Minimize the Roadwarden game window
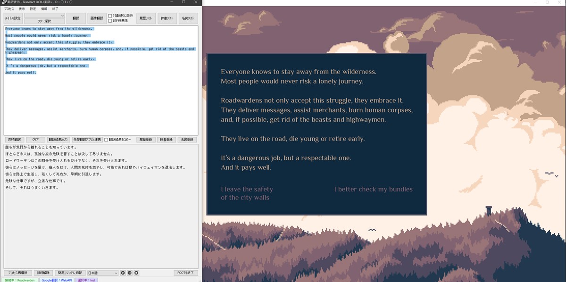566x282 pixels. pyautogui.click(x=534, y=2)
